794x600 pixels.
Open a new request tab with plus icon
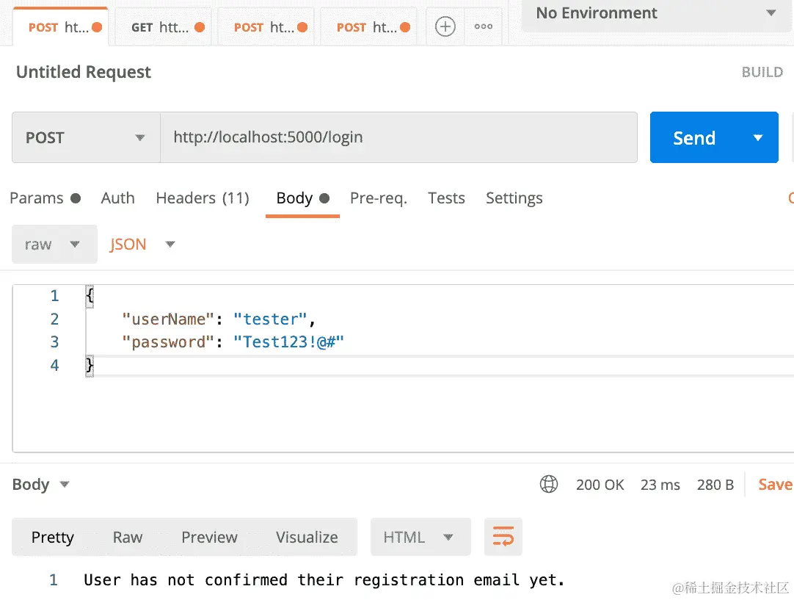click(x=445, y=26)
